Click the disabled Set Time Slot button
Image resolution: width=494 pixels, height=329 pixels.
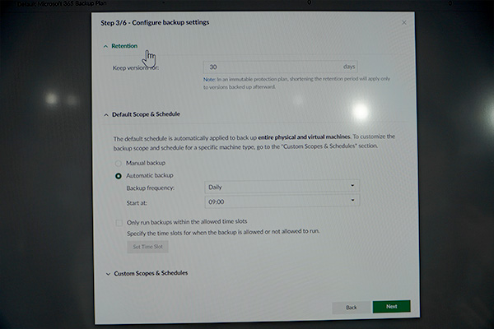pyautogui.click(x=147, y=247)
